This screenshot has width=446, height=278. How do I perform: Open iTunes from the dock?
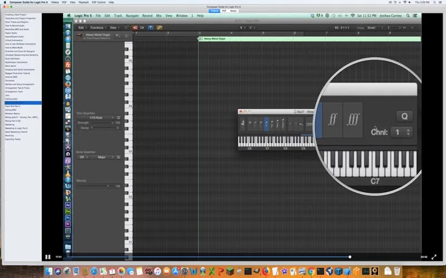[157, 271]
